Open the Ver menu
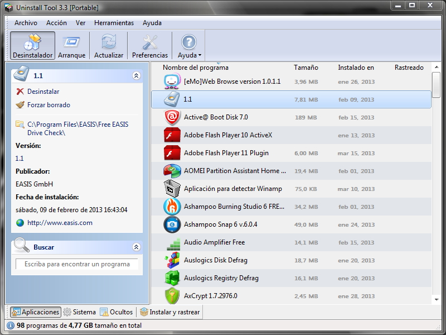Viewport: 446px width, 335px height. pos(80,23)
